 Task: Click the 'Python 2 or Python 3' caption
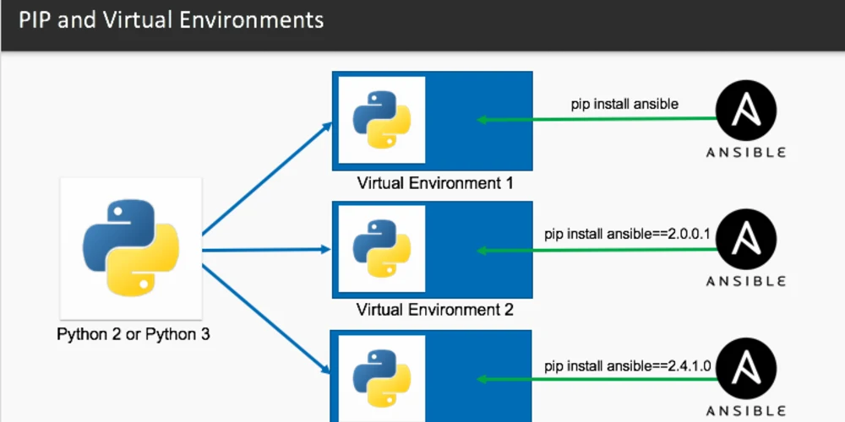[134, 334]
